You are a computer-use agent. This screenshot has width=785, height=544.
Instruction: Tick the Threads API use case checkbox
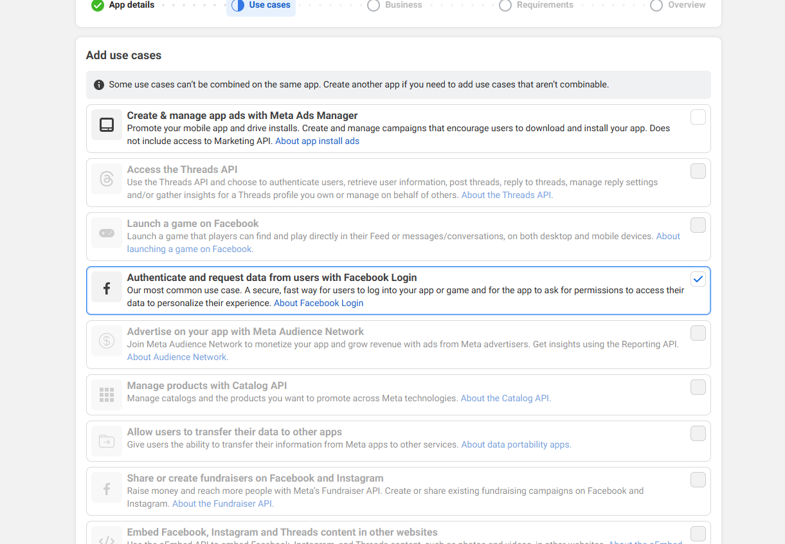tap(698, 171)
